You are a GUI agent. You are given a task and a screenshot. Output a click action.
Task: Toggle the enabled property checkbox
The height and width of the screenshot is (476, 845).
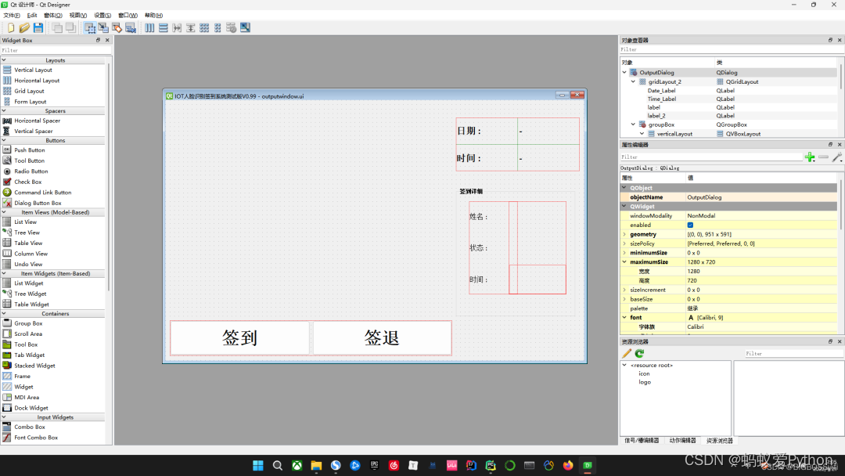pyautogui.click(x=690, y=225)
